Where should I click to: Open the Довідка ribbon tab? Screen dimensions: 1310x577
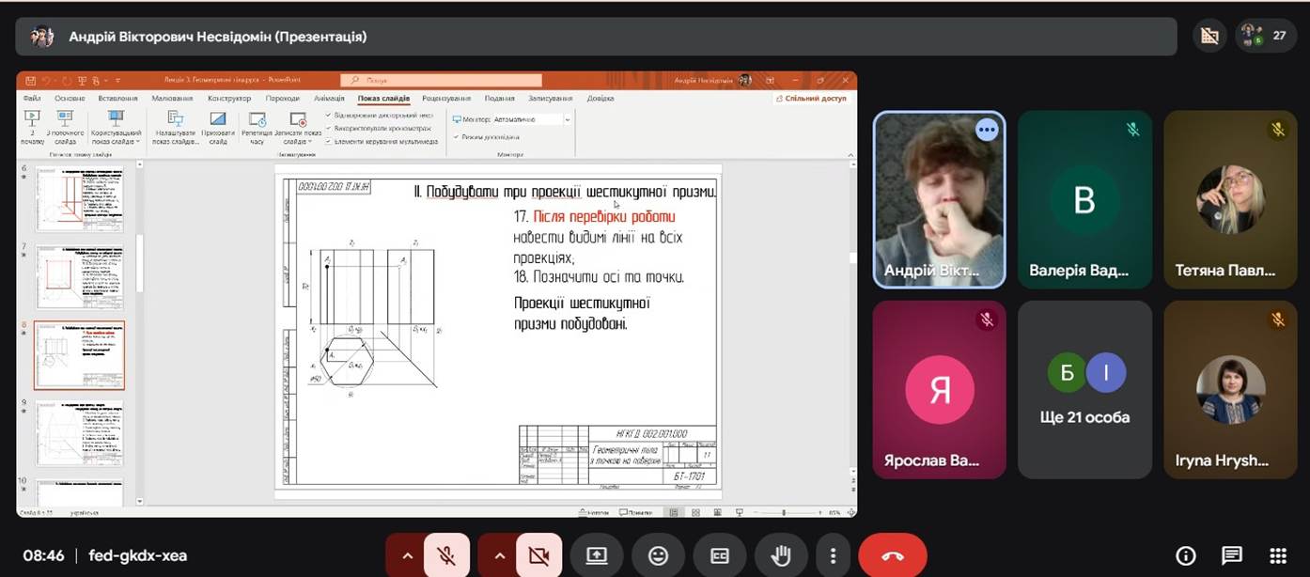[600, 98]
